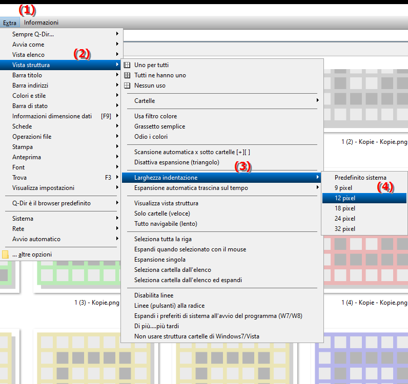Toggle 'Disabilita linee' option
This screenshot has width=408, height=384.
pos(222,295)
